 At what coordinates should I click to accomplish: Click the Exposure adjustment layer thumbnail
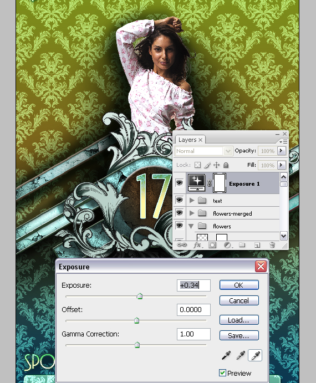click(x=197, y=182)
